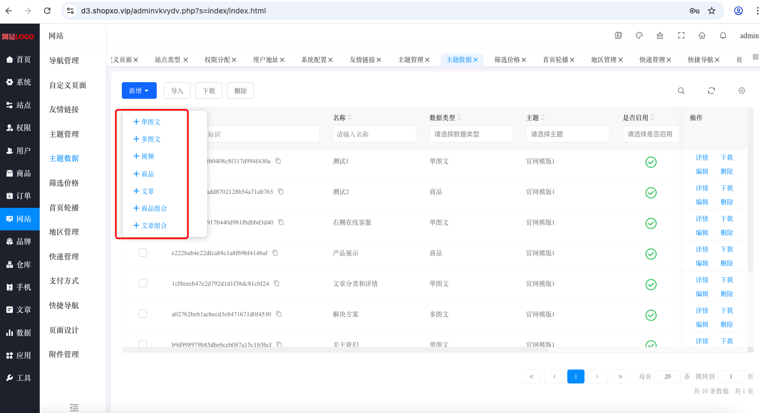Select 商品组合 from the add menu
This screenshot has width=760, height=413.
click(x=150, y=208)
